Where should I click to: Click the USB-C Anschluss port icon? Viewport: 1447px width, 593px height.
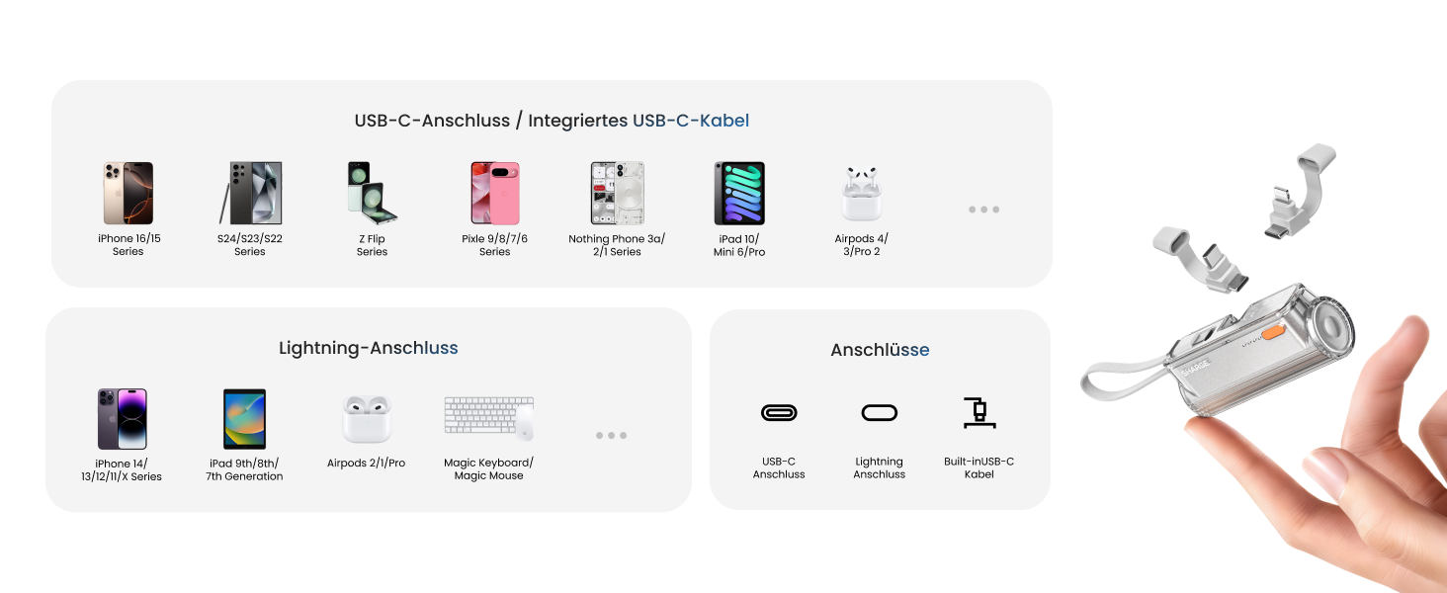779,412
